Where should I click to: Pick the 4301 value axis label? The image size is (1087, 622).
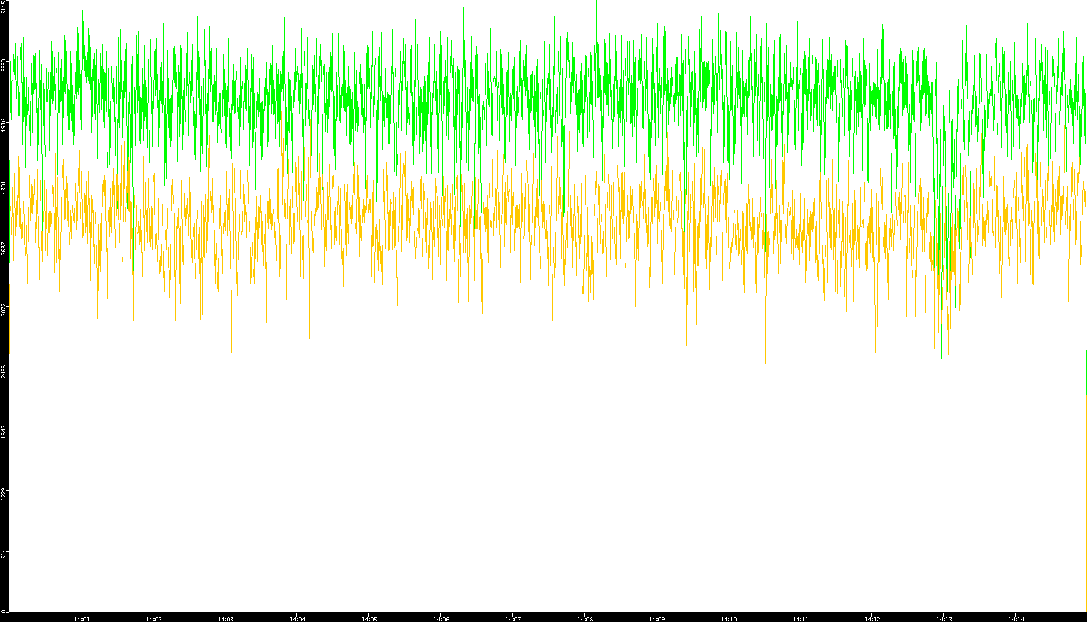[4, 187]
